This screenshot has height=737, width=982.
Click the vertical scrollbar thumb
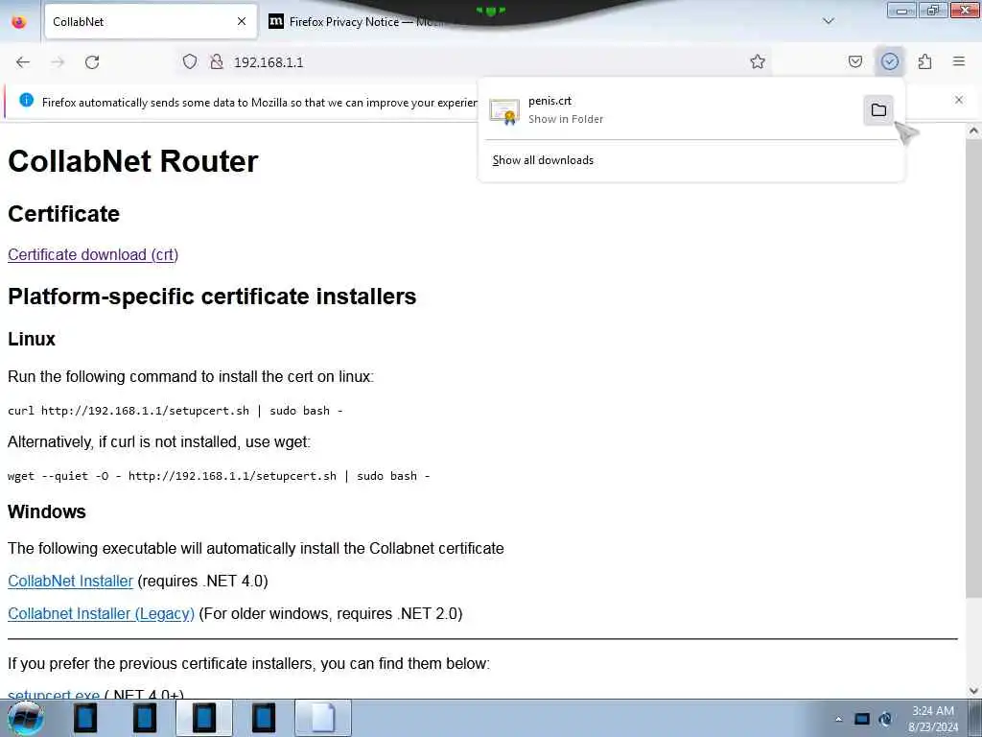coord(973,368)
